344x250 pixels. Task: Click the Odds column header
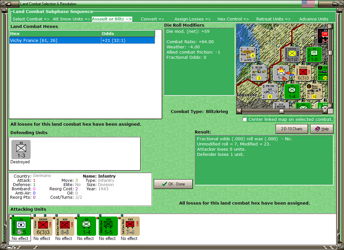[128, 34]
